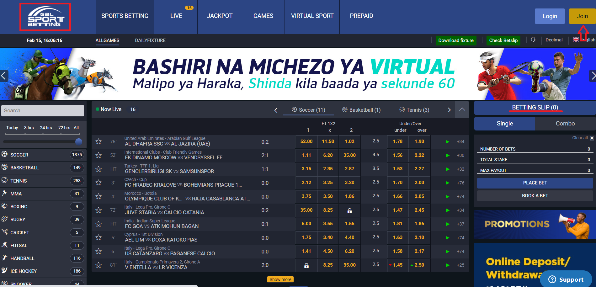Open the Sports Betting menu
Viewport: 596px width, 287px height.
click(125, 16)
